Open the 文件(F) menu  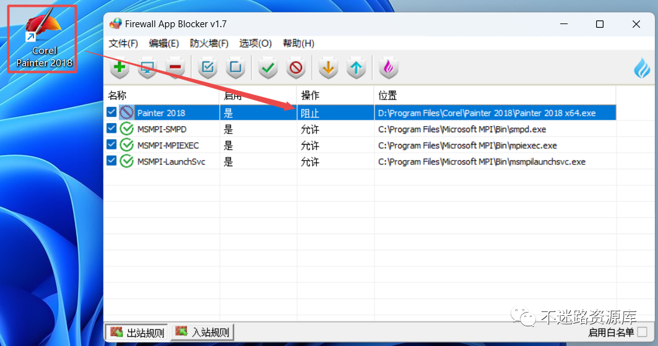click(123, 43)
